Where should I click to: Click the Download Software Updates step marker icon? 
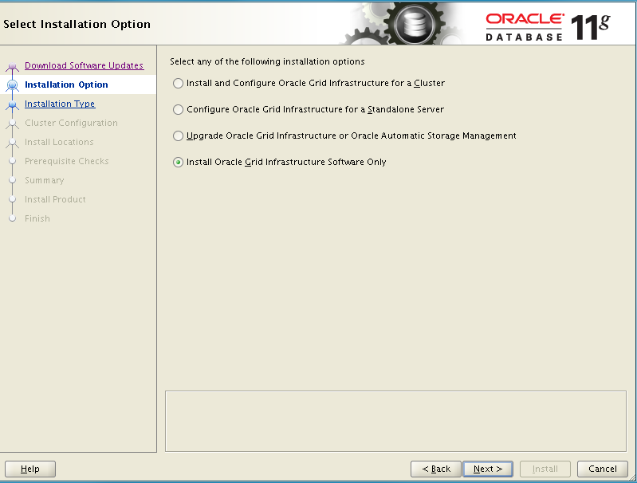12,66
